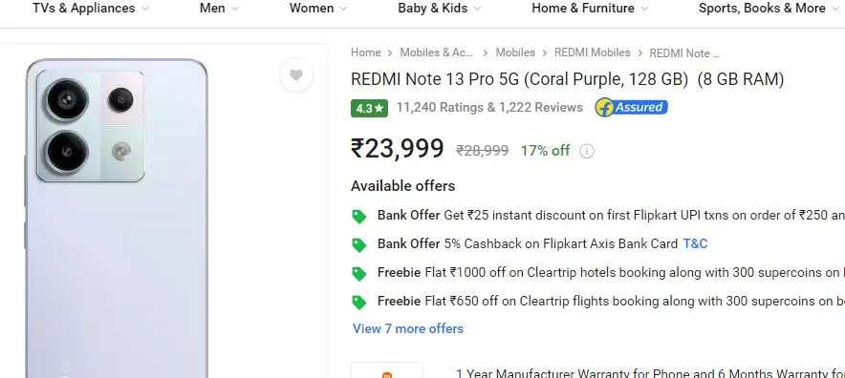The width and height of the screenshot is (845, 378).
Task: Click the Flipkart Assured badge
Action: pos(631,107)
